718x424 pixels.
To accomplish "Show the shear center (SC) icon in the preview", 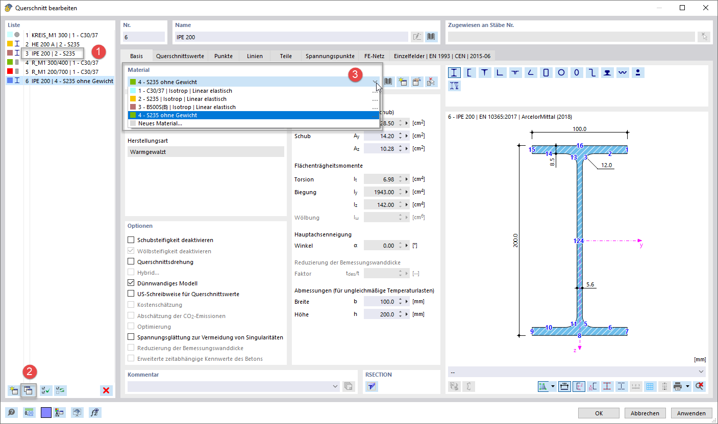I will point(593,386).
